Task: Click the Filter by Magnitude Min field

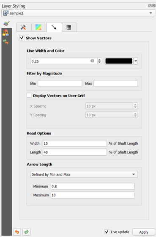Action: (60, 83)
